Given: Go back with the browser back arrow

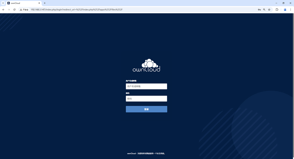Looking at the screenshot, I should [x=3, y=10].
